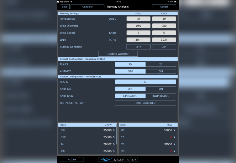Open the NOTAM button
236x163 pixels.
click(72, 160)
